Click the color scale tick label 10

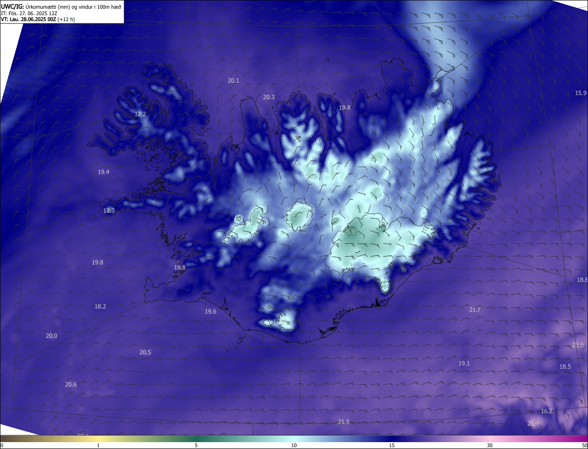(x=294, y=445)
